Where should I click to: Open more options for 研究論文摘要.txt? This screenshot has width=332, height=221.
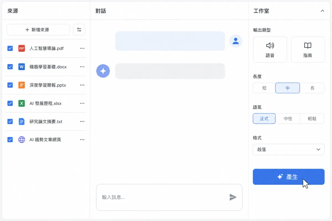(82, 122)
